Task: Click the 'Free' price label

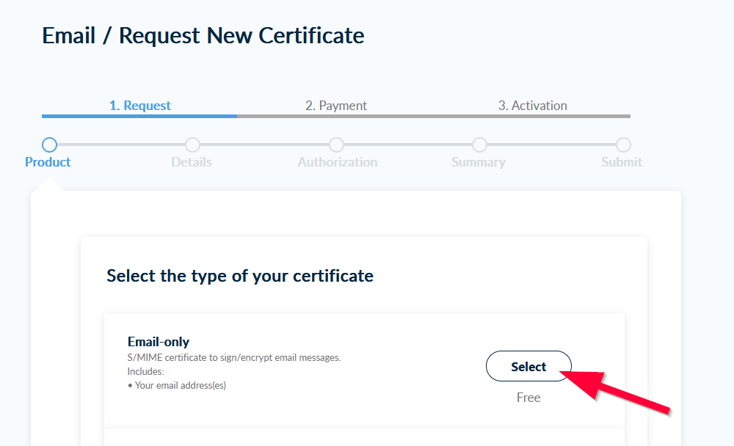Action: click(528, 398)
